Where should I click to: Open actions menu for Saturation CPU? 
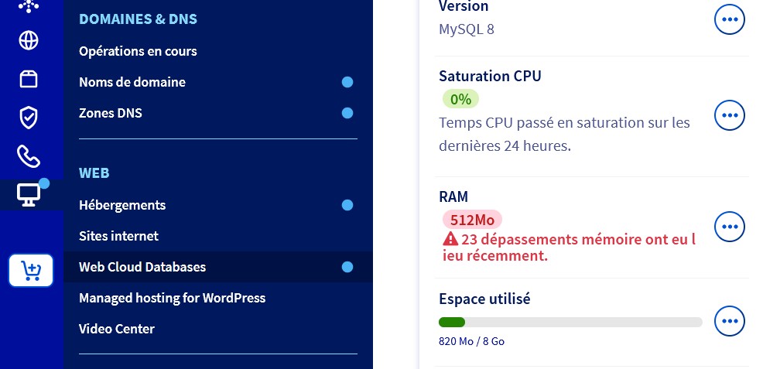(x=730, y=115)
